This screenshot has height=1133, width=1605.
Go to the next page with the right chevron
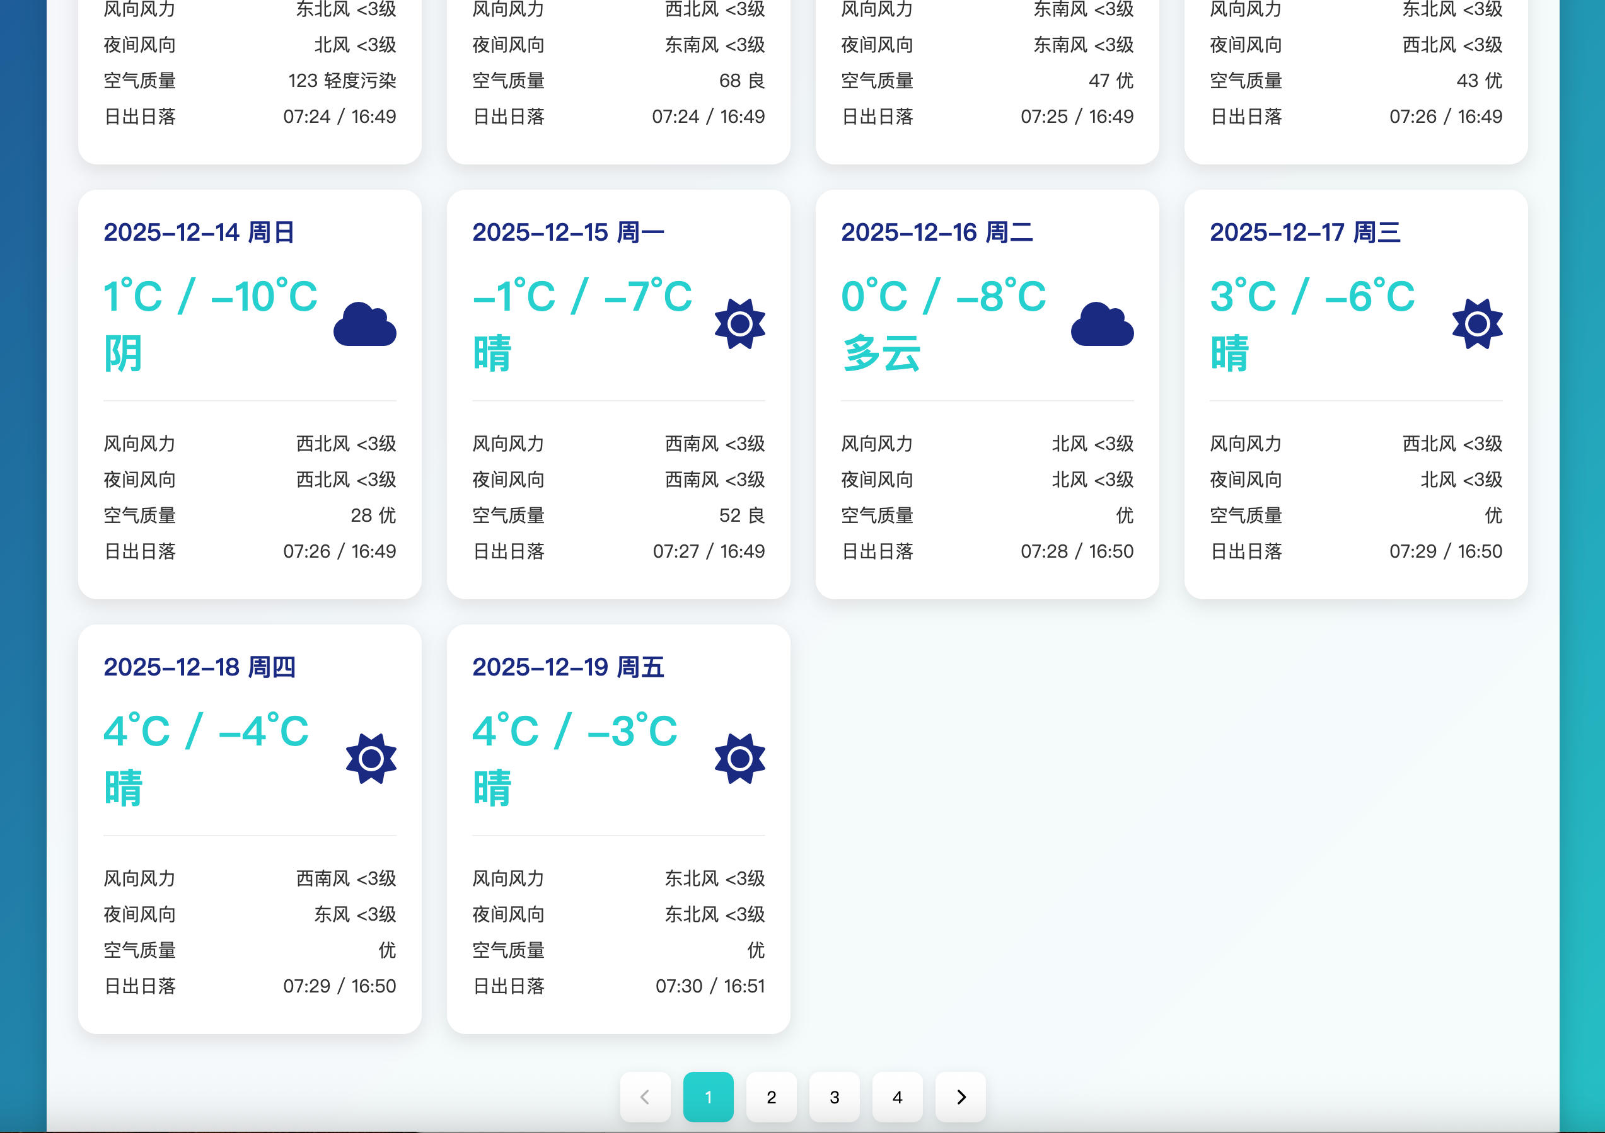click(x=961, y=1096)
